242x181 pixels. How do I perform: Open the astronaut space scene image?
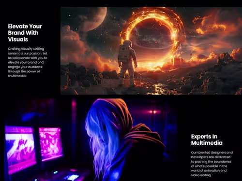(x=151, y=51)
